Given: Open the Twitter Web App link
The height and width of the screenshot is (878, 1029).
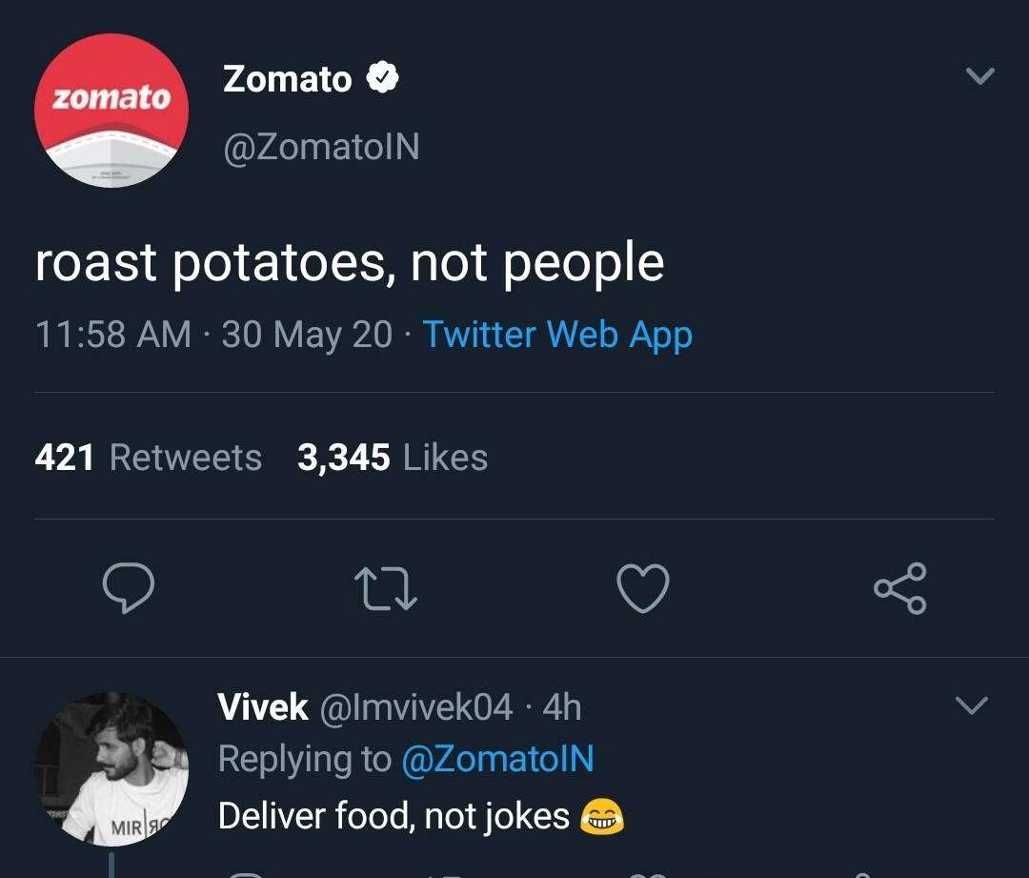Looking at the screenshot, I should [x=558, y=335].
